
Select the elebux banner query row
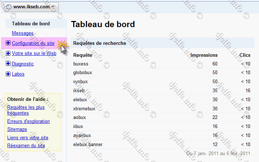click(x=162, y=144)
